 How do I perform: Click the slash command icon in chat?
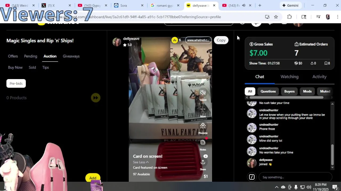[252, 177]
